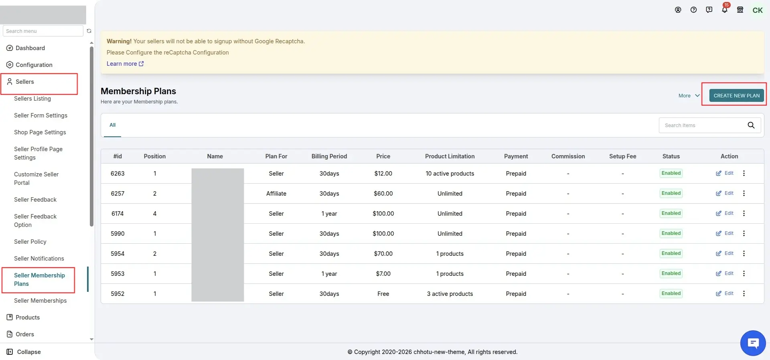Click the $12.00 price cell

pos(383,174)
